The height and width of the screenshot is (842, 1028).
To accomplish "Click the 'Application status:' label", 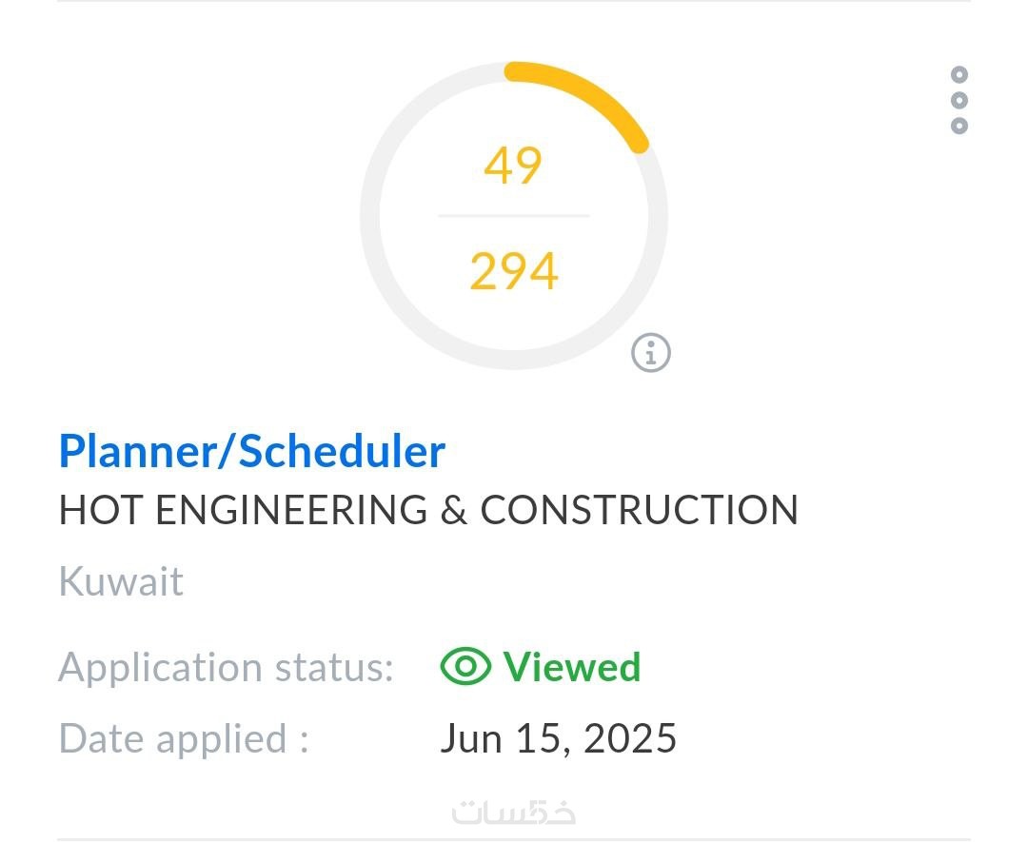I will coord(226,668).
